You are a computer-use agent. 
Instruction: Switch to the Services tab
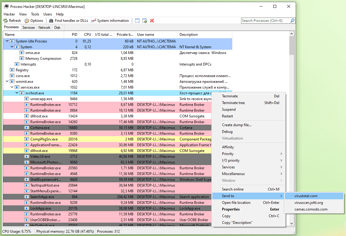(x=29, y=28)
